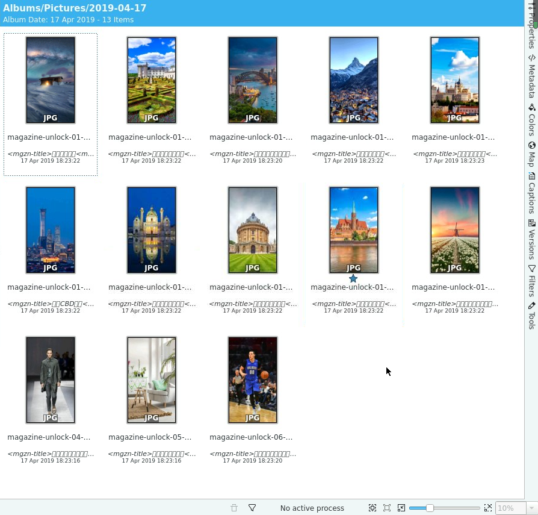The image size is (538, 515).
Task: Select the basketball player thumbnail
Action: [253, 379]
